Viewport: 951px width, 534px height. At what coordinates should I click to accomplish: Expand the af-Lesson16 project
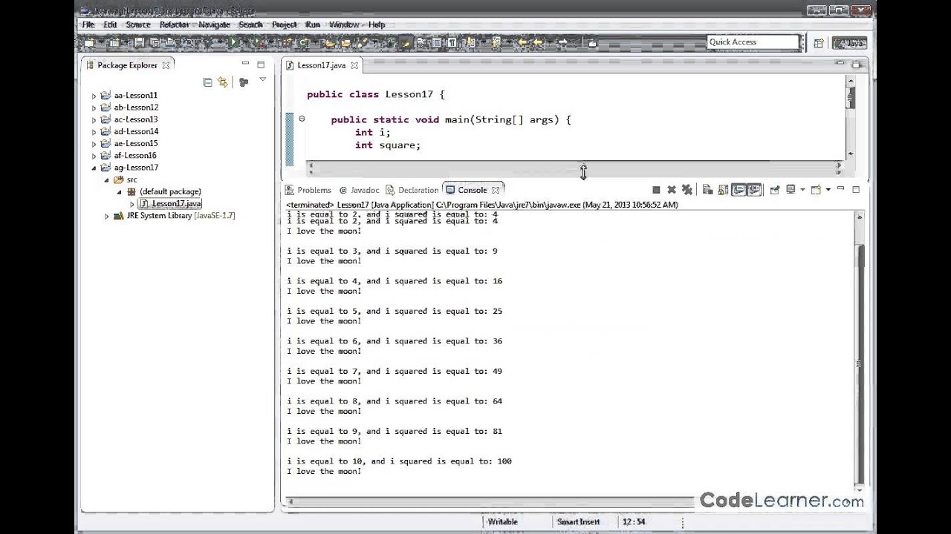94,156
